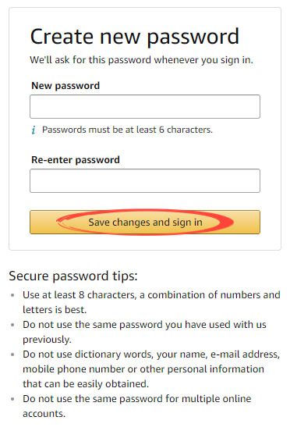
Task: Click the "New password" field label
Action: [x=65, y=86]
